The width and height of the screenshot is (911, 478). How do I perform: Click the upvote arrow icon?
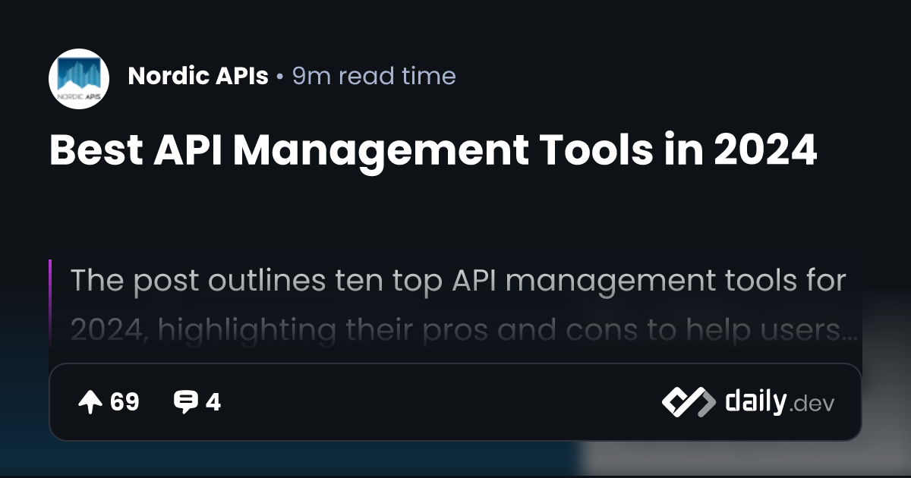click(x=90, y=402)
